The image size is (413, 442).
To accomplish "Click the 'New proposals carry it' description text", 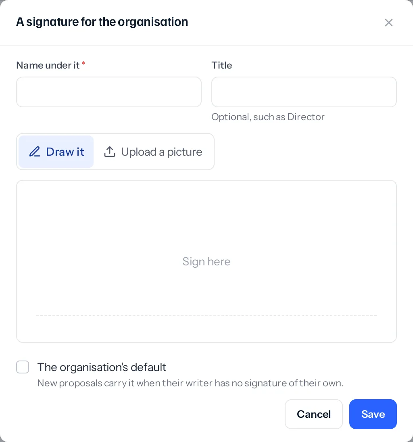I will click(x=190, y=383).
